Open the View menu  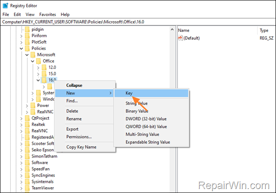point(30,15)
